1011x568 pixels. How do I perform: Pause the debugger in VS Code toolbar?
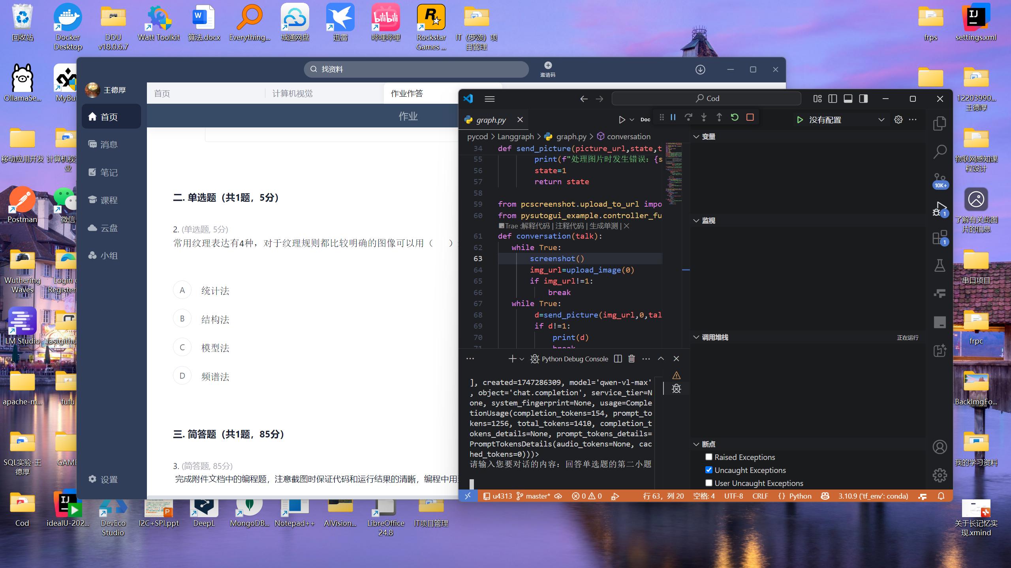click(x=673, y=117)
